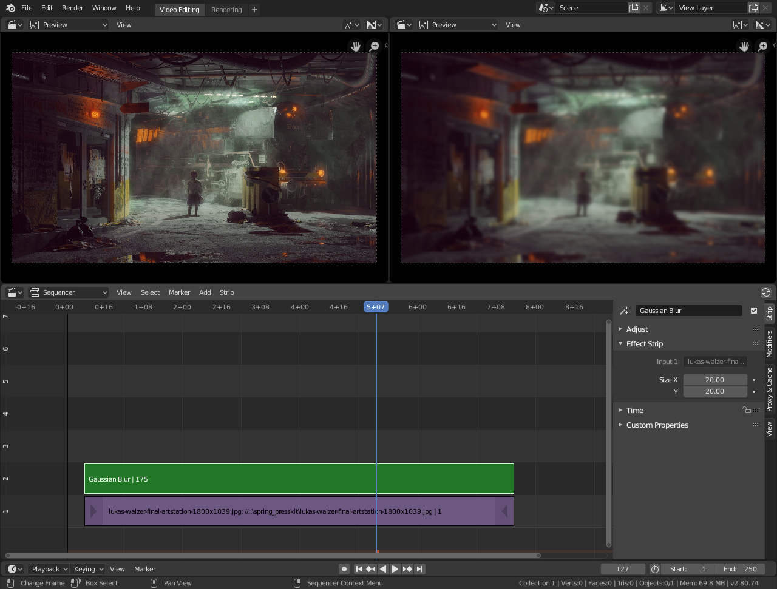The height and width of the screenshot is (589, 777).
Task: Click the current frame field showing 127
Action: 623,569
